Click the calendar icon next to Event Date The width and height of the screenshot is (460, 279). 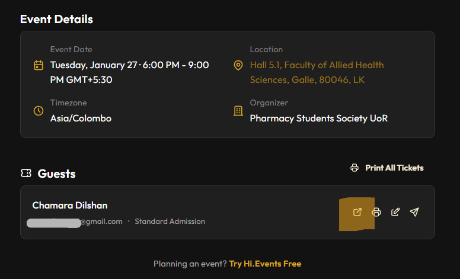[x=39, y=65]
